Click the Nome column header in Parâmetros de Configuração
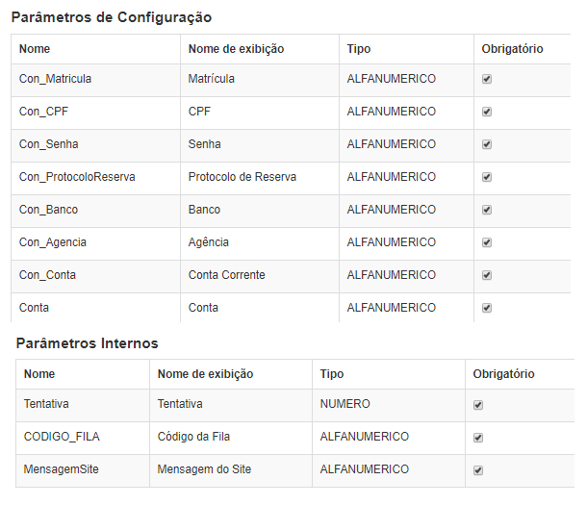The height and width of the screenshot is (505, 587). (96, 49)
